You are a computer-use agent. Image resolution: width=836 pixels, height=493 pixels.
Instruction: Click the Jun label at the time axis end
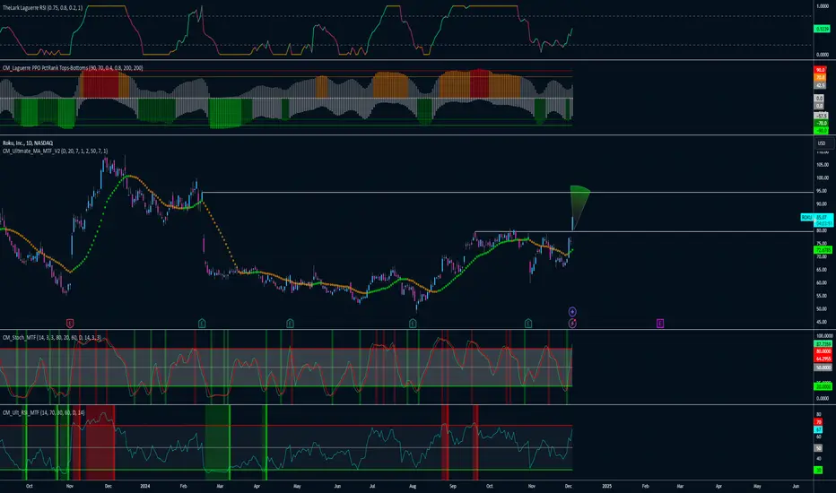click(796, 486)
